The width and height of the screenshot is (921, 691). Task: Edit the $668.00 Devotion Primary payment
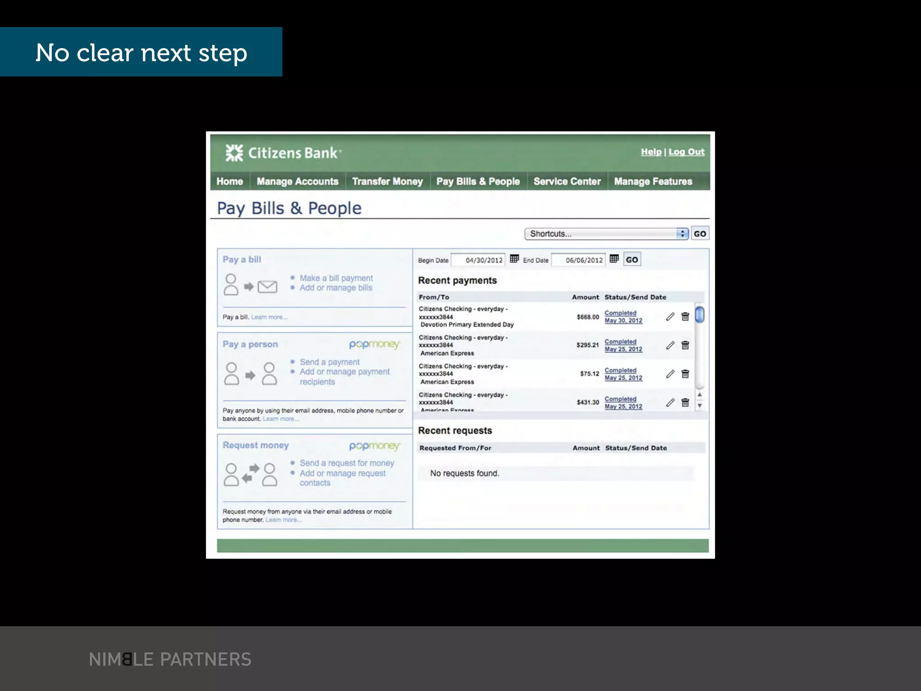point(670,317)
